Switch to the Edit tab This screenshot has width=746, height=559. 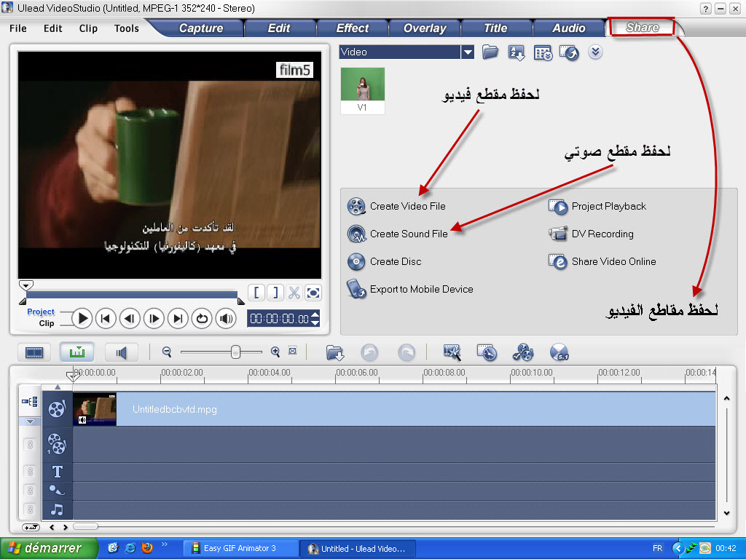[280, 28]
